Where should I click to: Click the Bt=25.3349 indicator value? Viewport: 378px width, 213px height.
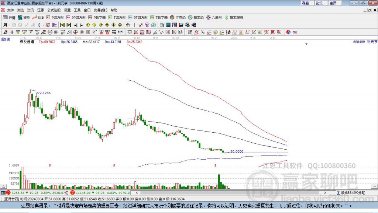(x=134, y=42)
